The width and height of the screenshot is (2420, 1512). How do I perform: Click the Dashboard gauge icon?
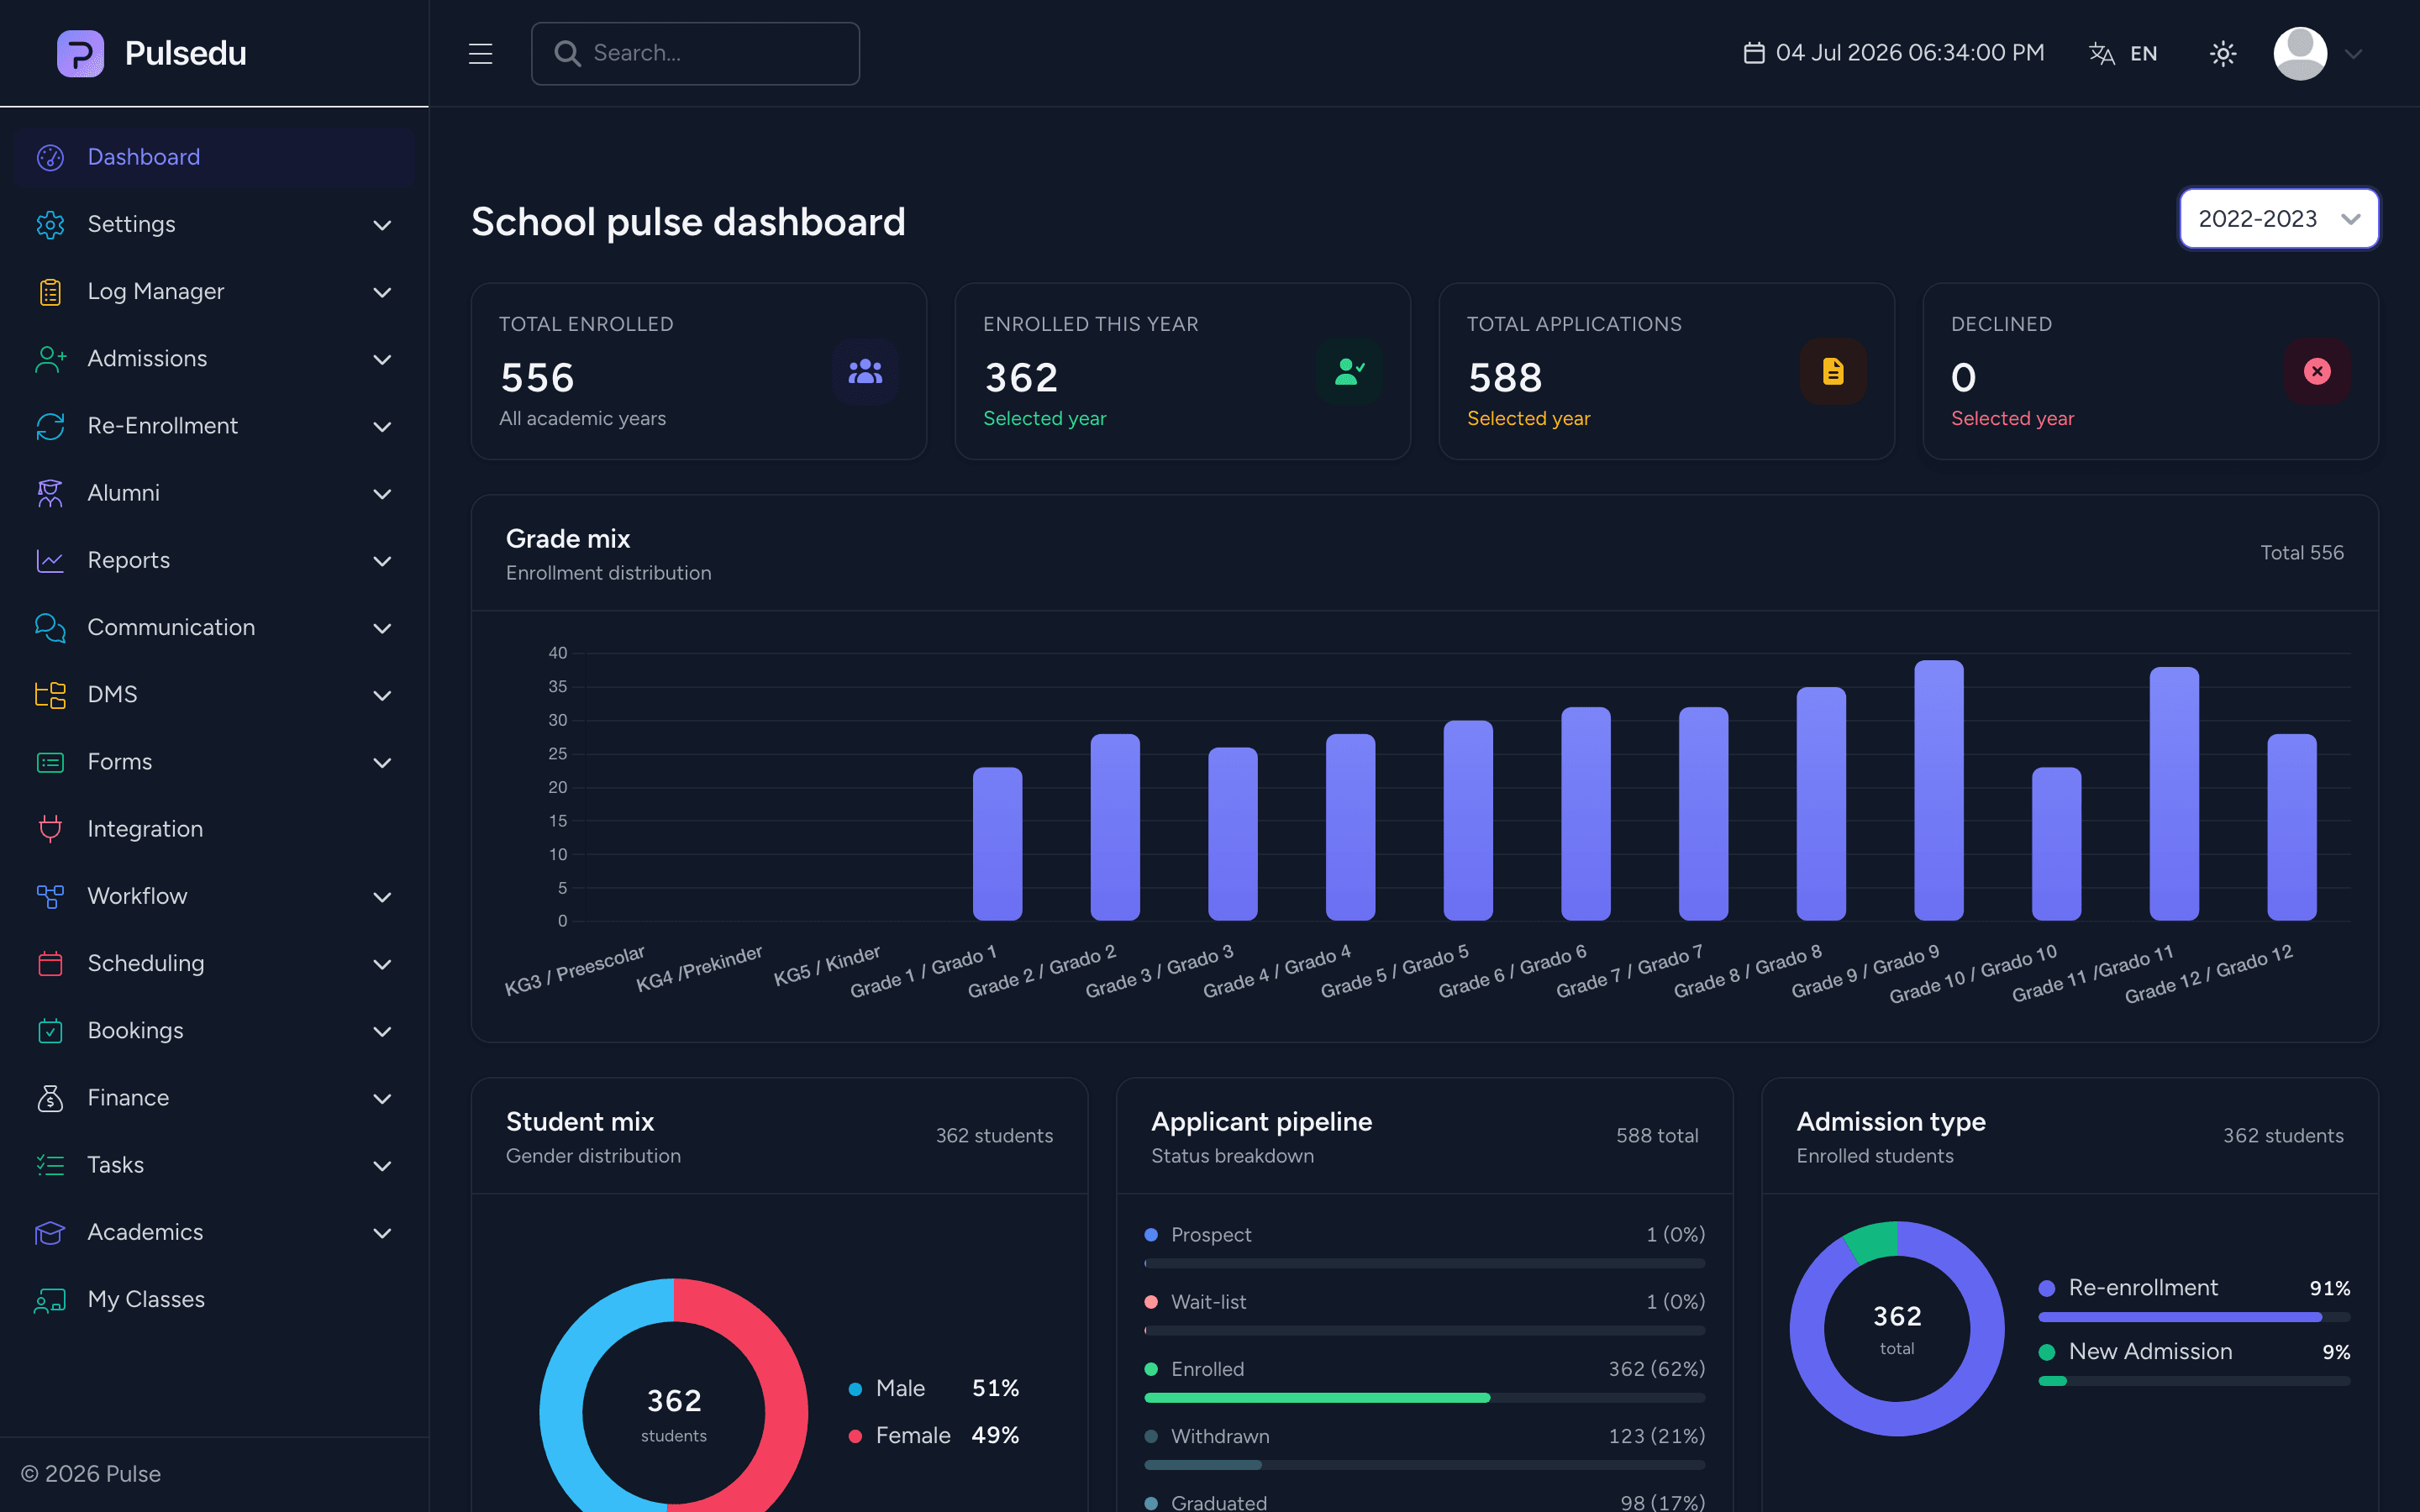[50, 157]
